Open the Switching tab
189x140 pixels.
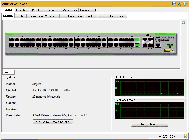[22, 10]
